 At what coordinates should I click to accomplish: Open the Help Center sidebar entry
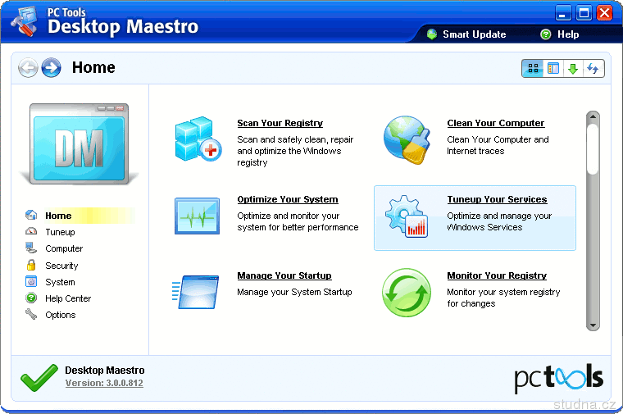click(x=68, y=298)
